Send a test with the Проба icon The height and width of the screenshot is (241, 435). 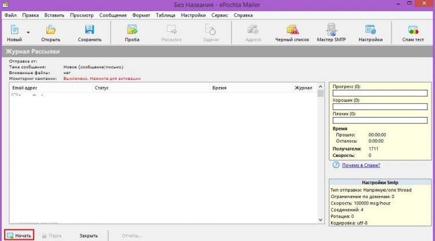132,30
